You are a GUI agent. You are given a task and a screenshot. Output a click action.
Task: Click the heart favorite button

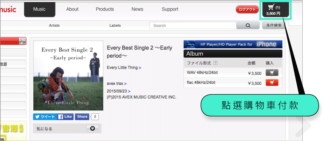[92, 128]
